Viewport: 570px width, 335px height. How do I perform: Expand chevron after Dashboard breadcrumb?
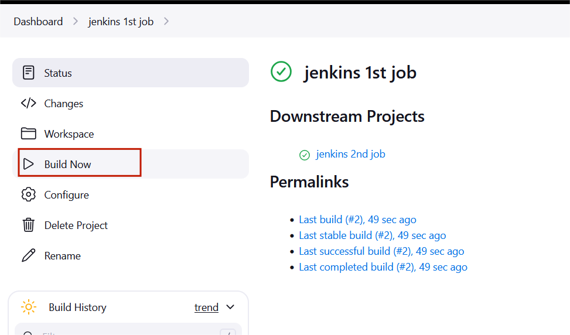[x=76, y=22]
